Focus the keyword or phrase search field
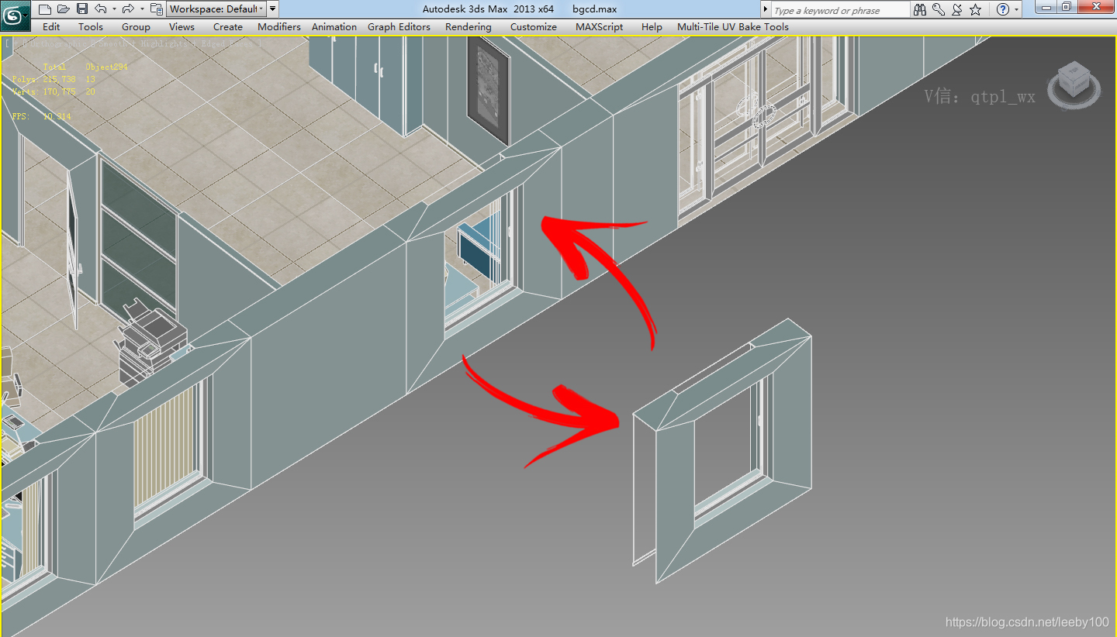This screenshot has height=637, width=1117. pos(839,10)
